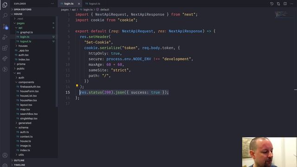
Task: Open graphql.ts in the file tree
Action: pos(26,32)
